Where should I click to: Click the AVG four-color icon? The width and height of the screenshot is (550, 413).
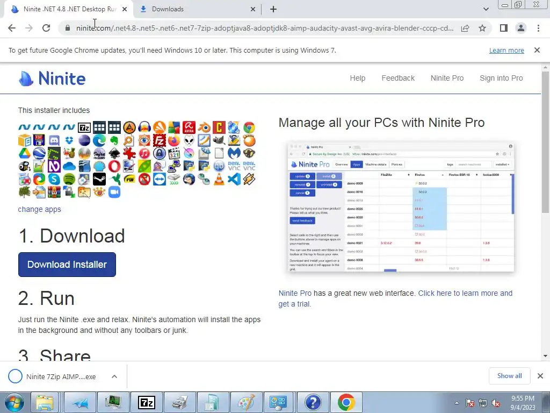pyautogui.click(x=174, y=127)
